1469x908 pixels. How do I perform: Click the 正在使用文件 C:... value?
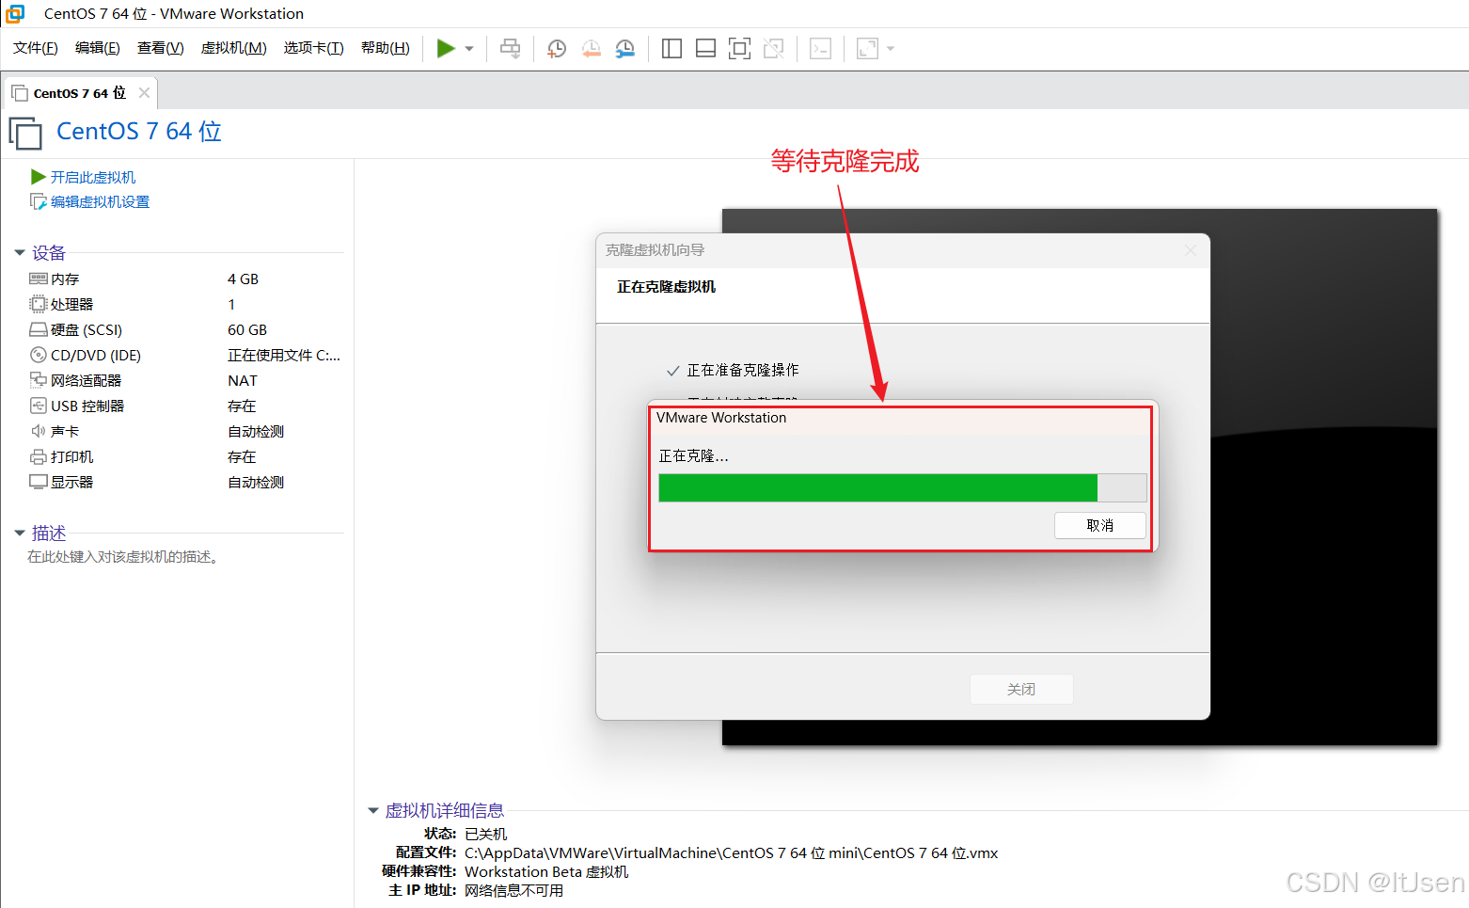coord(284,355)
